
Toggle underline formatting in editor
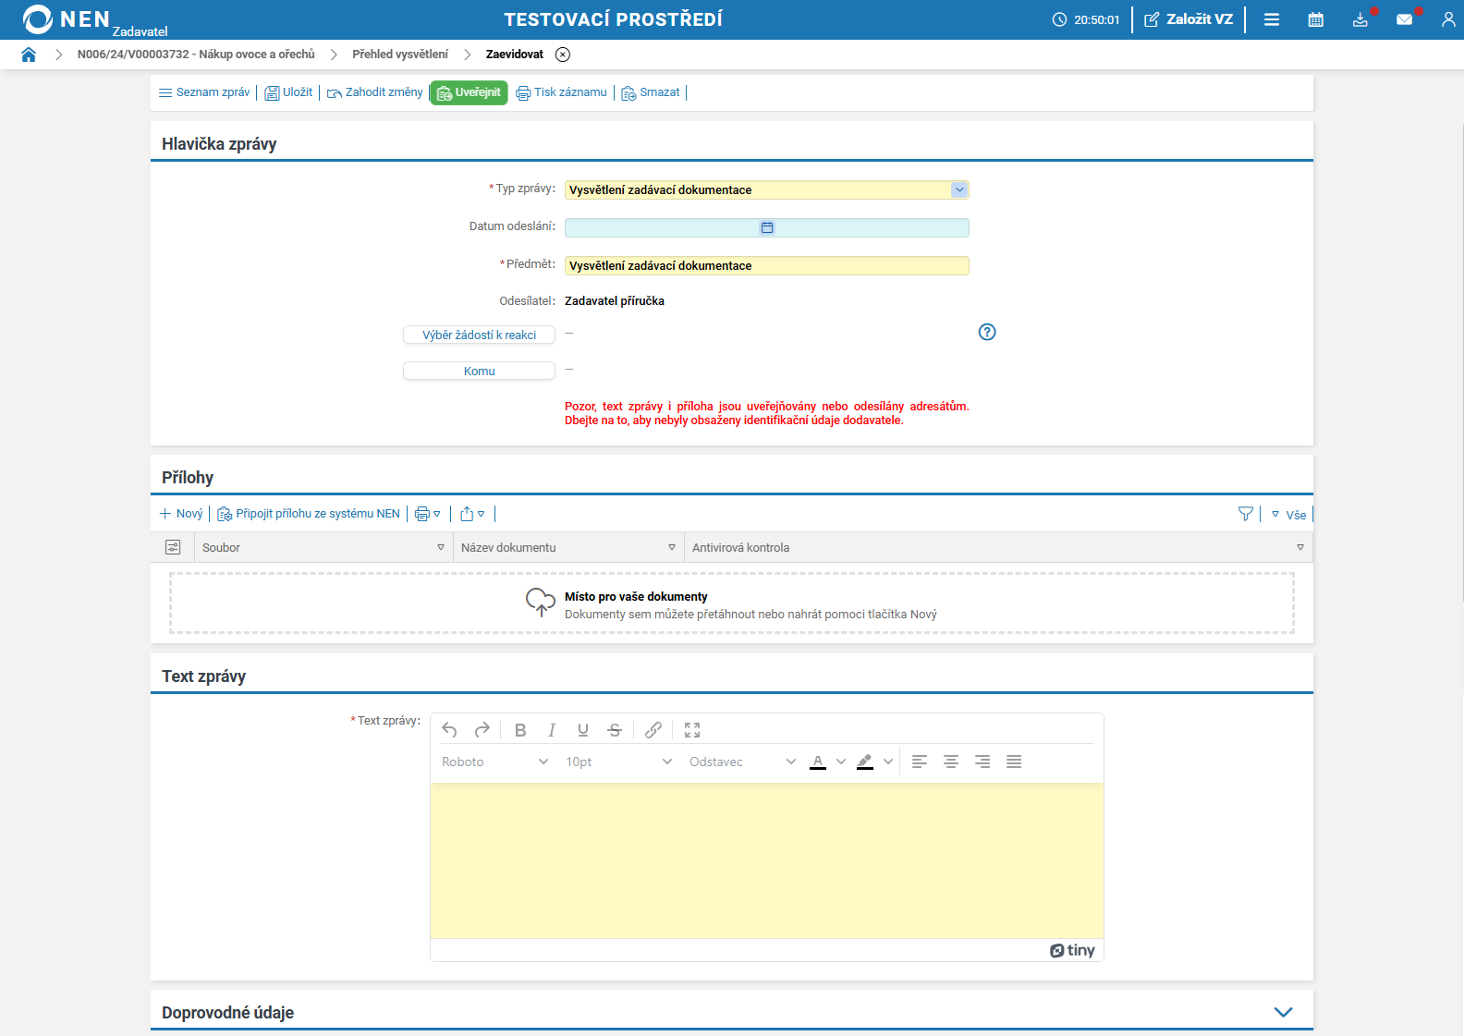pyautogui.click(x=583, y=730)
